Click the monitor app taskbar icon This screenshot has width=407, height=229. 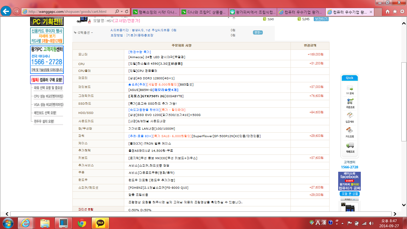tap(63, 223)
